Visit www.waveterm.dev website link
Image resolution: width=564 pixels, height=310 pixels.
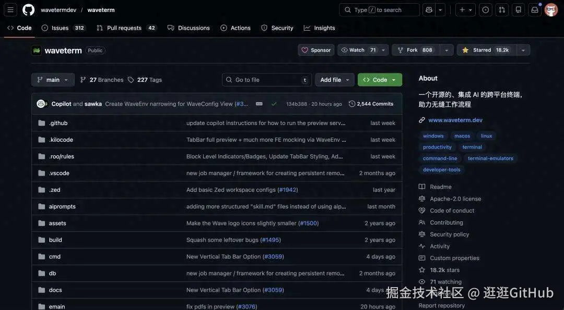tap(455, 120)
